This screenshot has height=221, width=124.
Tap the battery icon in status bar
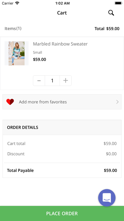click(x=118, y=3)
